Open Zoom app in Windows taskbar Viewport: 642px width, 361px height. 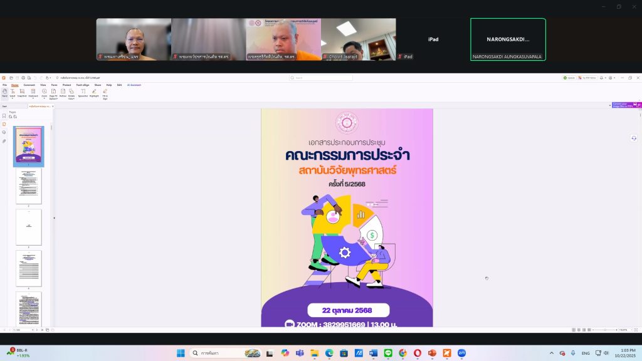pos(461,353)
